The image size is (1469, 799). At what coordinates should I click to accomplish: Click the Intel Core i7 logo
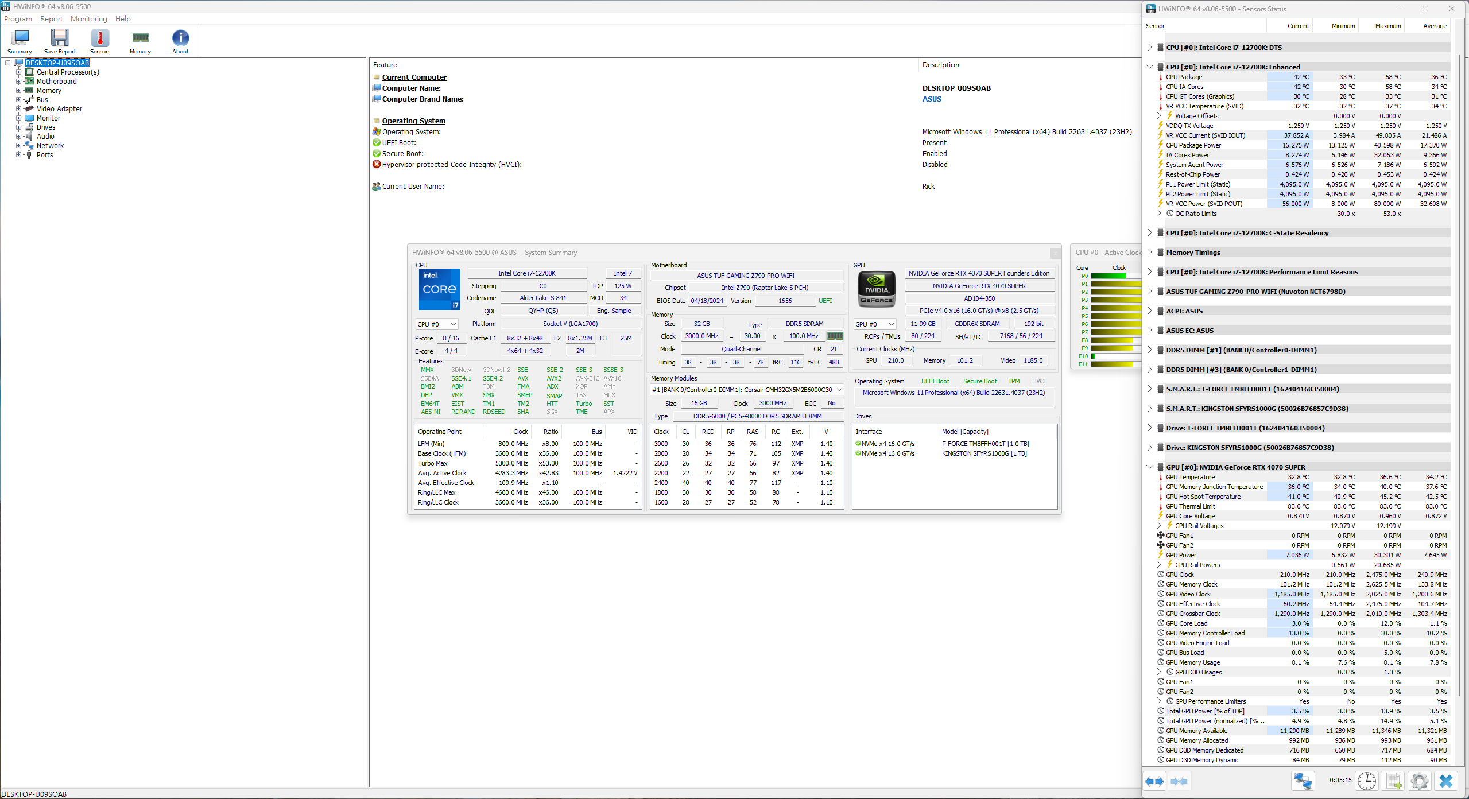[x=439, y=289]
